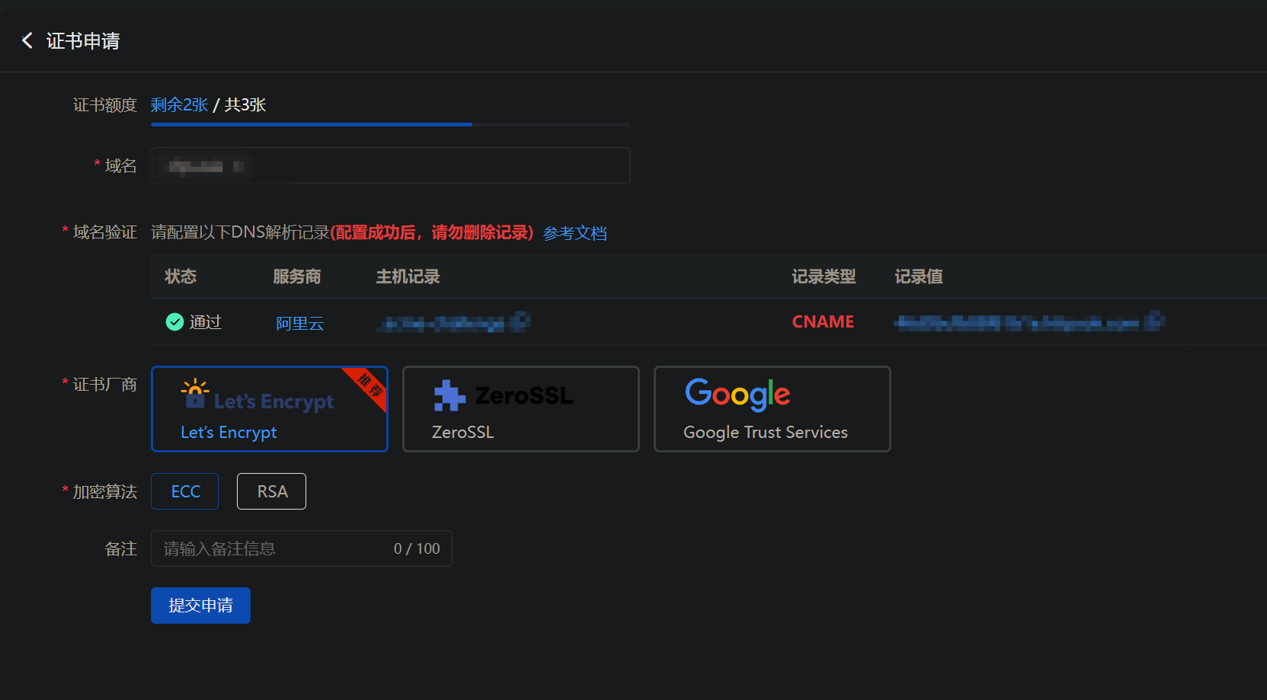The image size is (1267, 700).
Task: Click the 服务商 column header
Action: [296, 276]
